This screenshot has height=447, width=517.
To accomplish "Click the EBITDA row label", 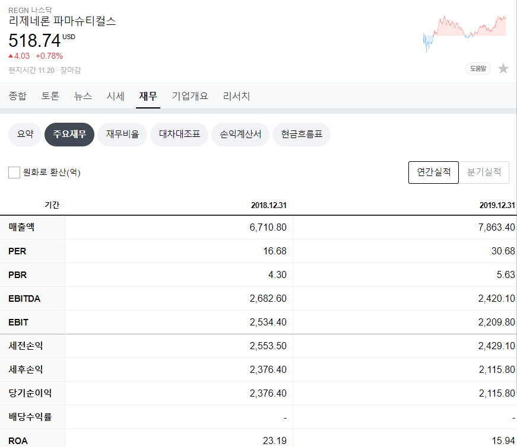I will tap(24, 298).
